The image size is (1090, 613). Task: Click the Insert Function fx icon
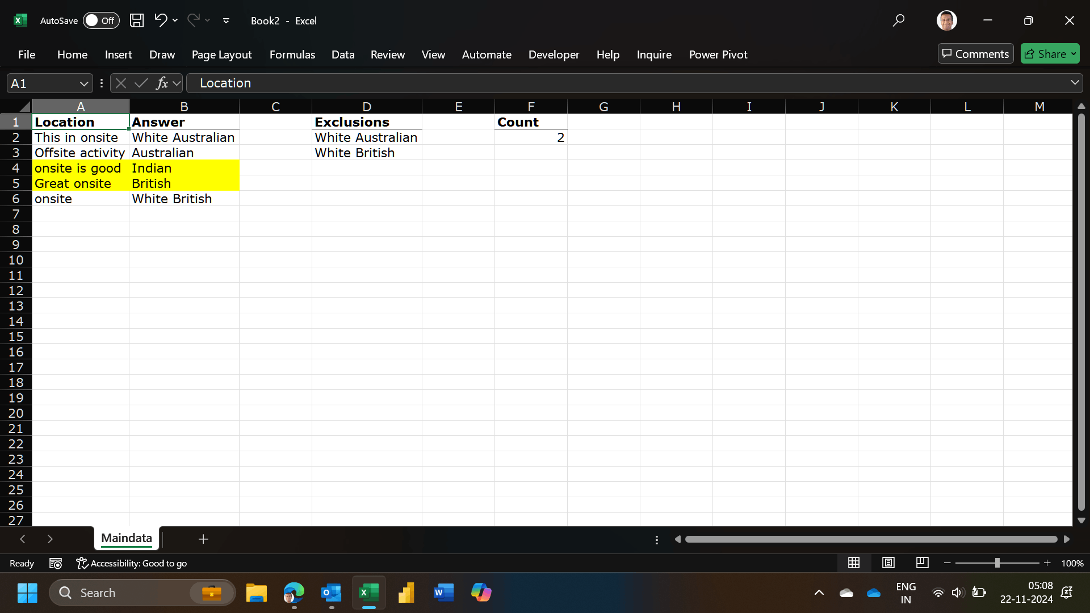click(x=162, y=83)
